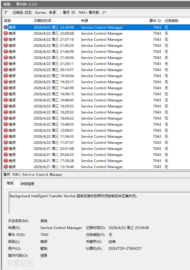The image size is (190, 270).
Task: Sort by the 事件 ID column header
Action: [x=148, y=21]
